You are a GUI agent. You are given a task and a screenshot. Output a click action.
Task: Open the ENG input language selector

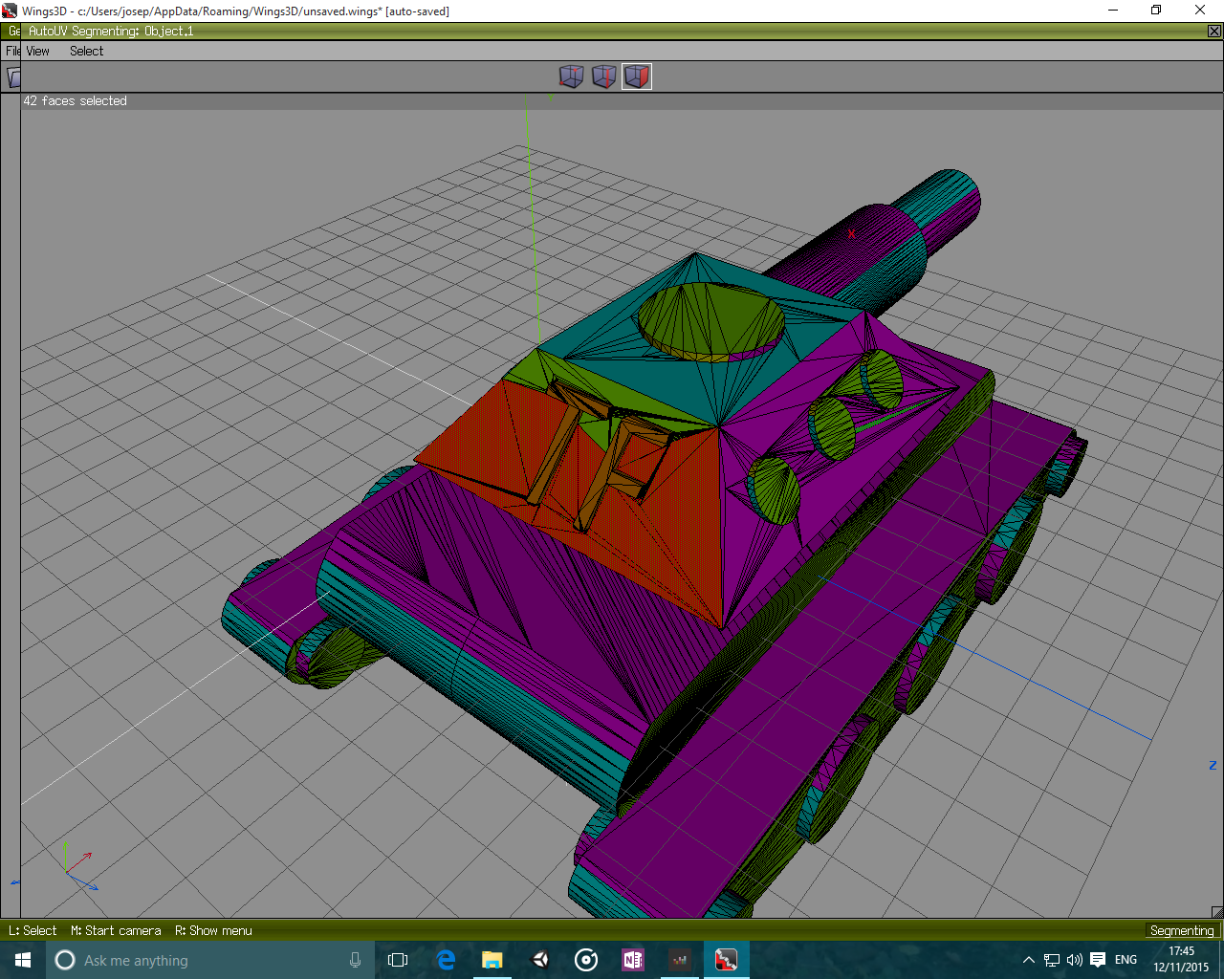tap(1126, 960)
